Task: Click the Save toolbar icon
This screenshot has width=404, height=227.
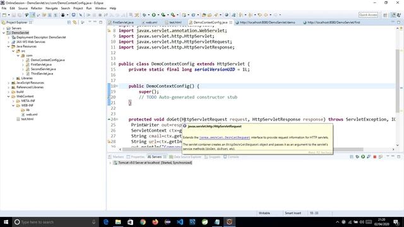Action: point(14,15)
